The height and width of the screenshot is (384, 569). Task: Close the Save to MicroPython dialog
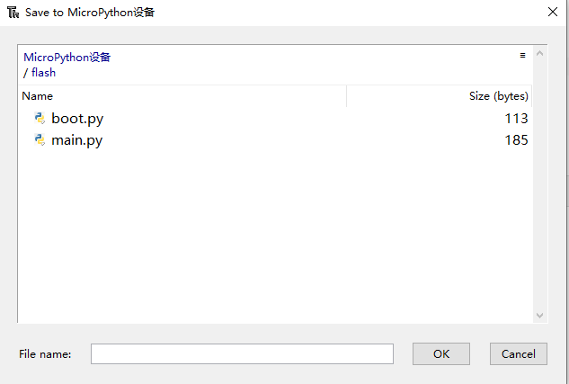pyautogui.click(x=553, y=12)
